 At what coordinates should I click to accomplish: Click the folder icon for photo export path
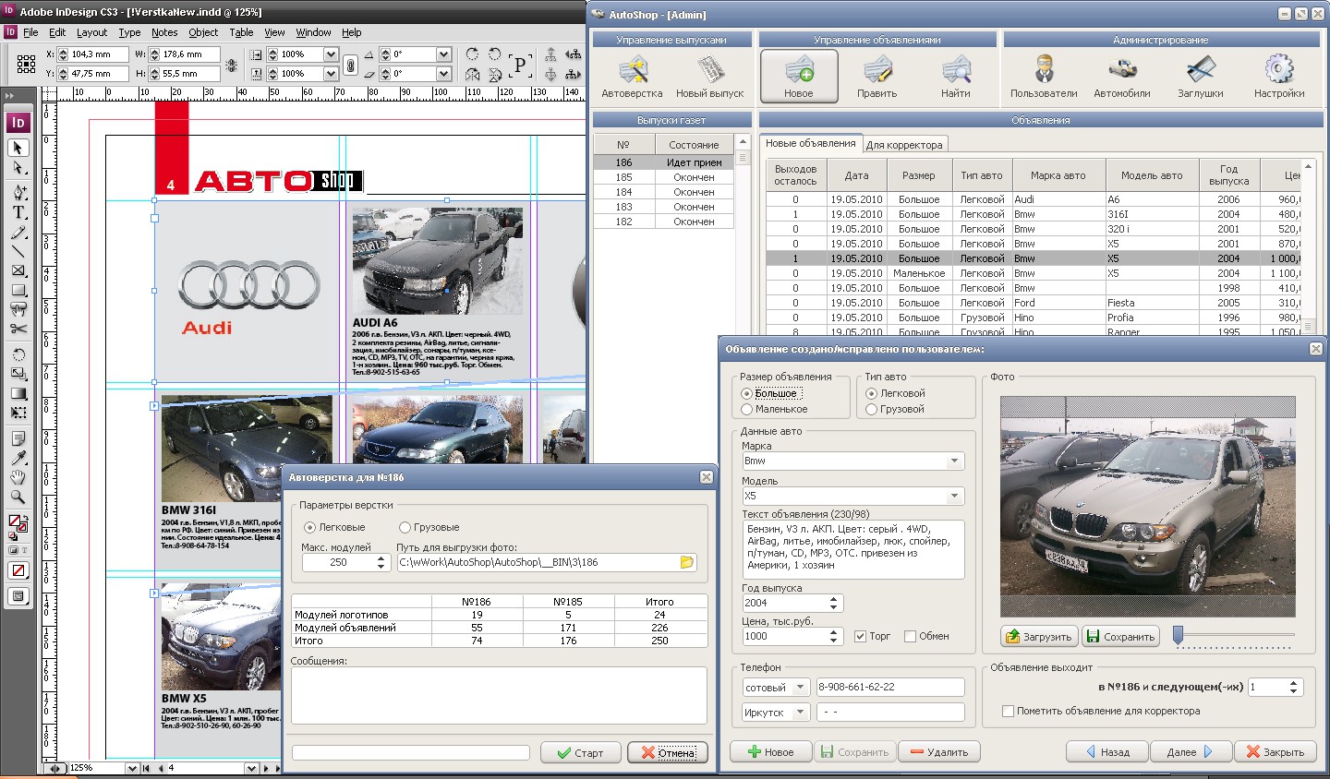tap(686, 562)
